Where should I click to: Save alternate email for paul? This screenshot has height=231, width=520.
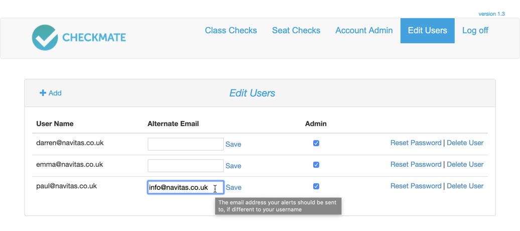click(233, 187)
